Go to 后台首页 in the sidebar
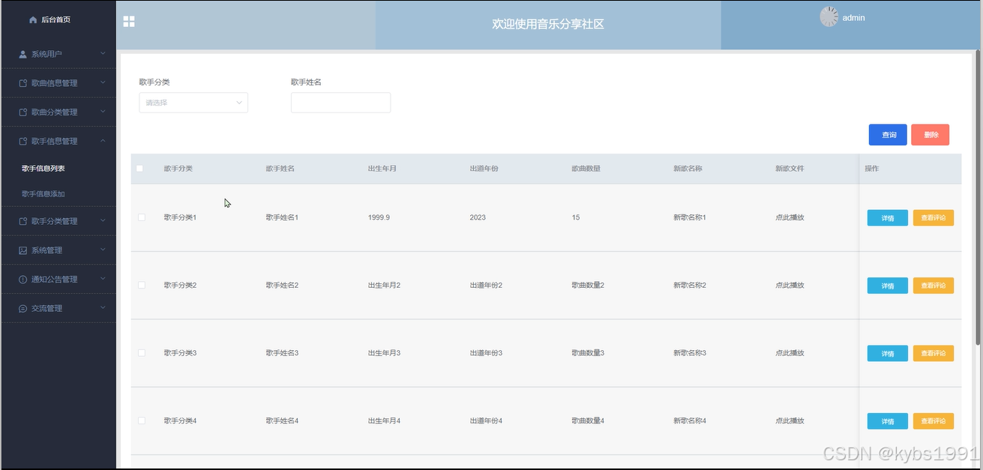This screenshot has width=983, height=470. pyautogui.click(x=58, y=20)
